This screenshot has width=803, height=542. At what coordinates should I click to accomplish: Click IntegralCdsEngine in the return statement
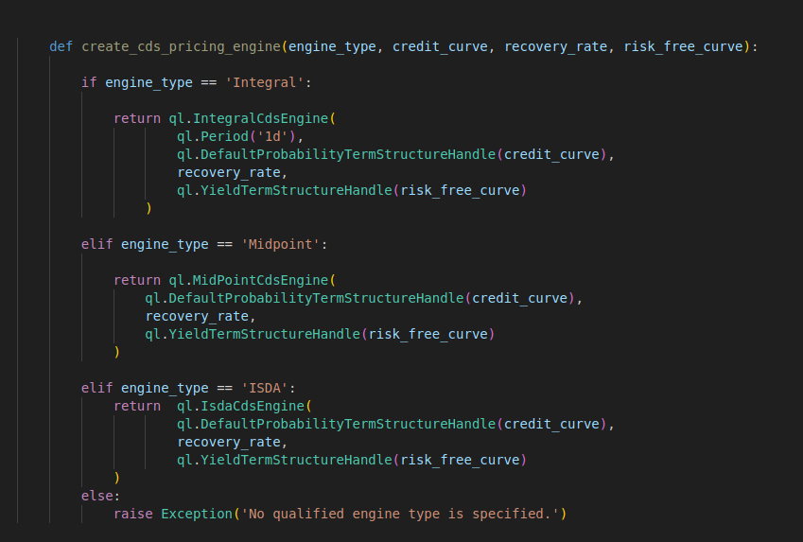click(x=260, y=118)
